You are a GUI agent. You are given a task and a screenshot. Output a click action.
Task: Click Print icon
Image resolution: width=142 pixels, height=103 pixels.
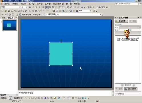pos(19,11)
